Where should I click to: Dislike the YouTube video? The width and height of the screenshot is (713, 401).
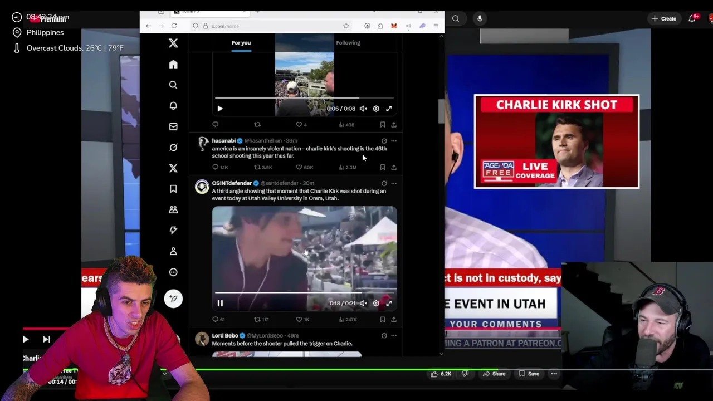(465, 374)
